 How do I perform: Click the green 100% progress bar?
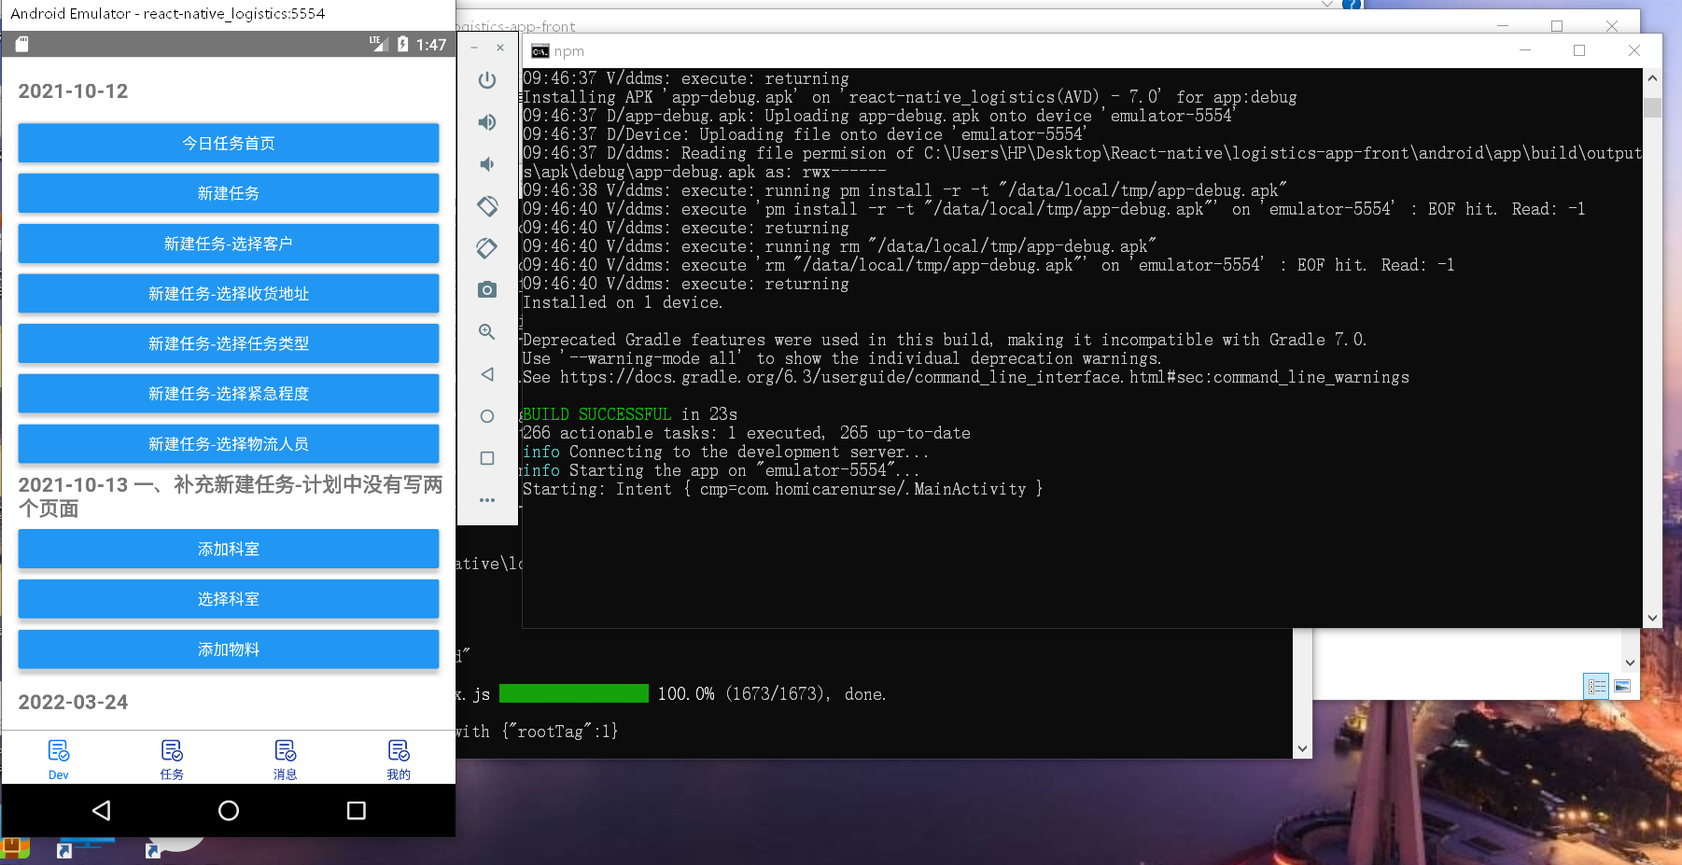pyautogui.click(x=572, y=693)
